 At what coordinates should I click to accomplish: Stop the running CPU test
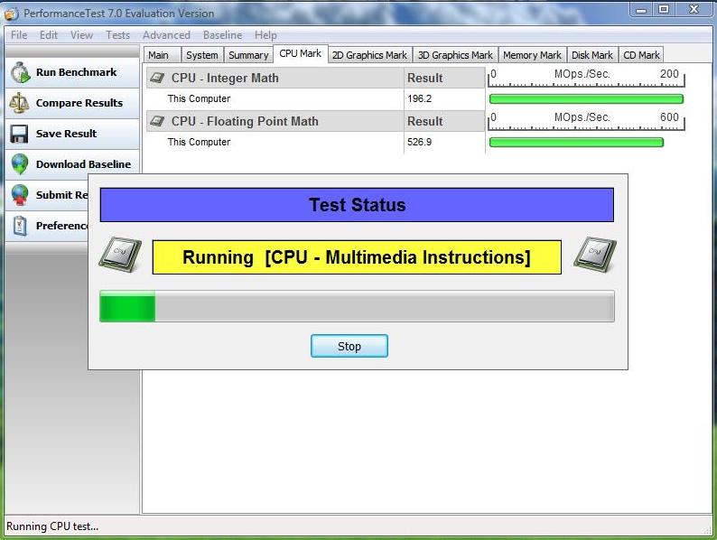tap(349, 346)
